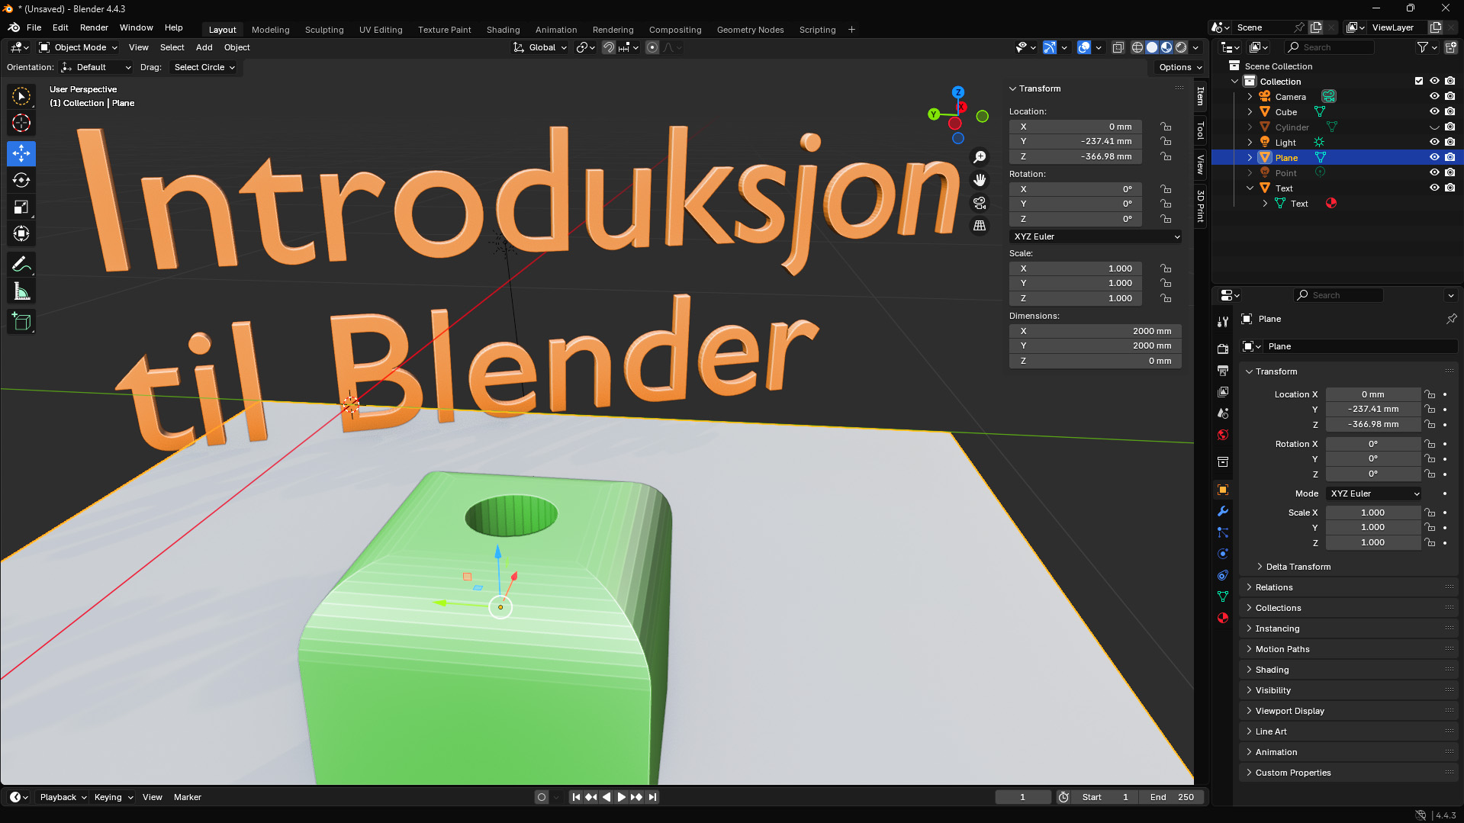Select the Add Cube tool
Screen dimensions: 1464x823
[21, 322]
